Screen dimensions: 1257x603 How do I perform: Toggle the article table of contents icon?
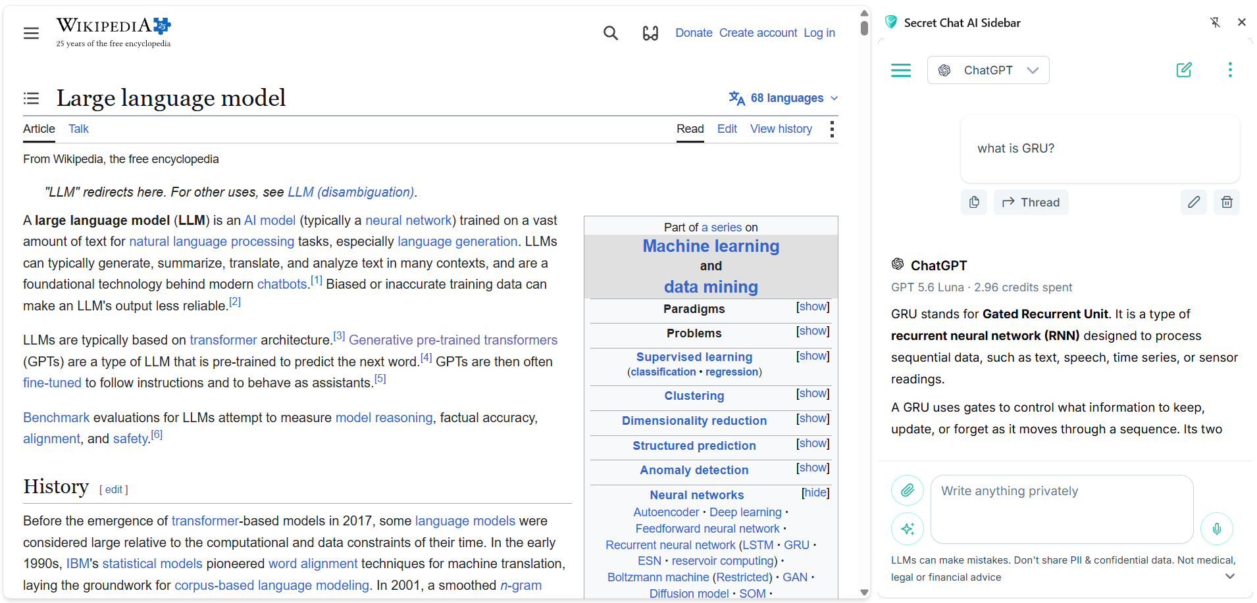31,98
